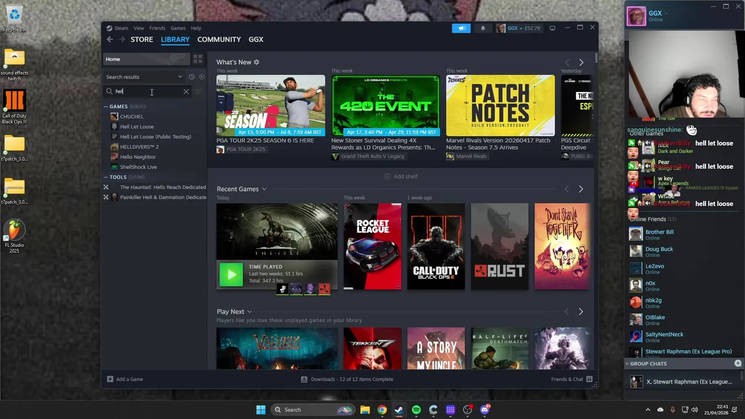The width and height of the screenshot is (745, 419).
Task: Open Call of Duty Black Ops III cover
Action: point(436,246)
